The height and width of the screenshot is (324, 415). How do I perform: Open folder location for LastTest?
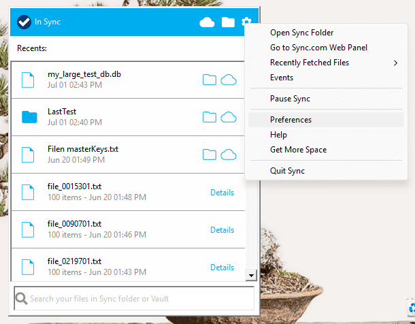coord(210,117)
